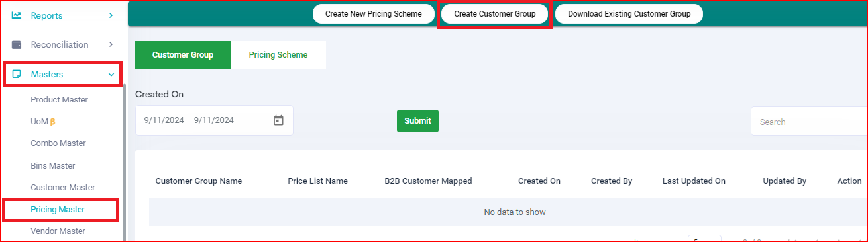Screen dimensions: 868x242
Task: Click the green Submit button
Action: coord(417,120)
